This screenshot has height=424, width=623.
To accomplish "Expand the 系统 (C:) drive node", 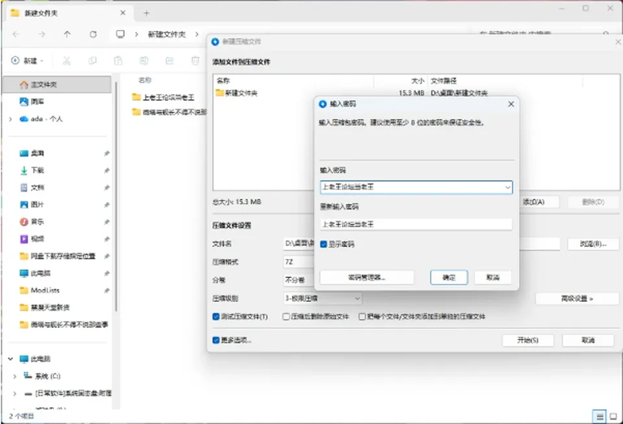I will pos(15,376).
